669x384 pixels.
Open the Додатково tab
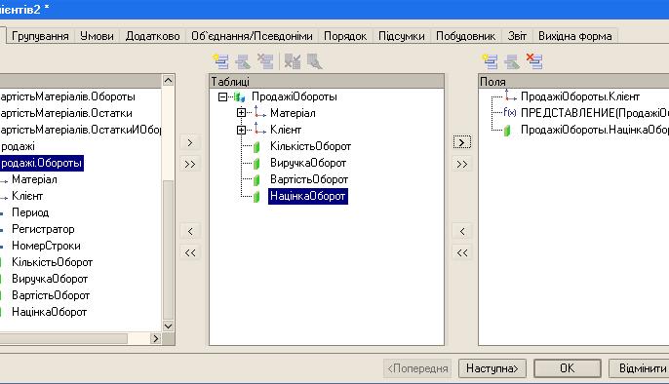(x=153, y=36)
